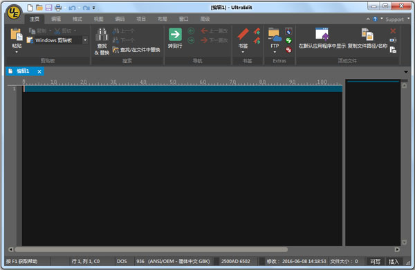Open the Support dropdown menu
This screenshot has width=415, height=270.
point(398,19)
